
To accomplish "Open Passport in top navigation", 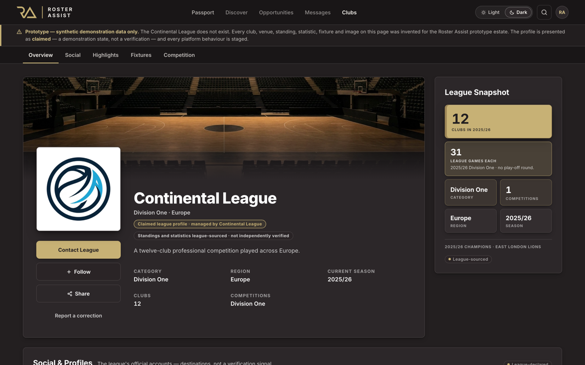I will (203, 12).
